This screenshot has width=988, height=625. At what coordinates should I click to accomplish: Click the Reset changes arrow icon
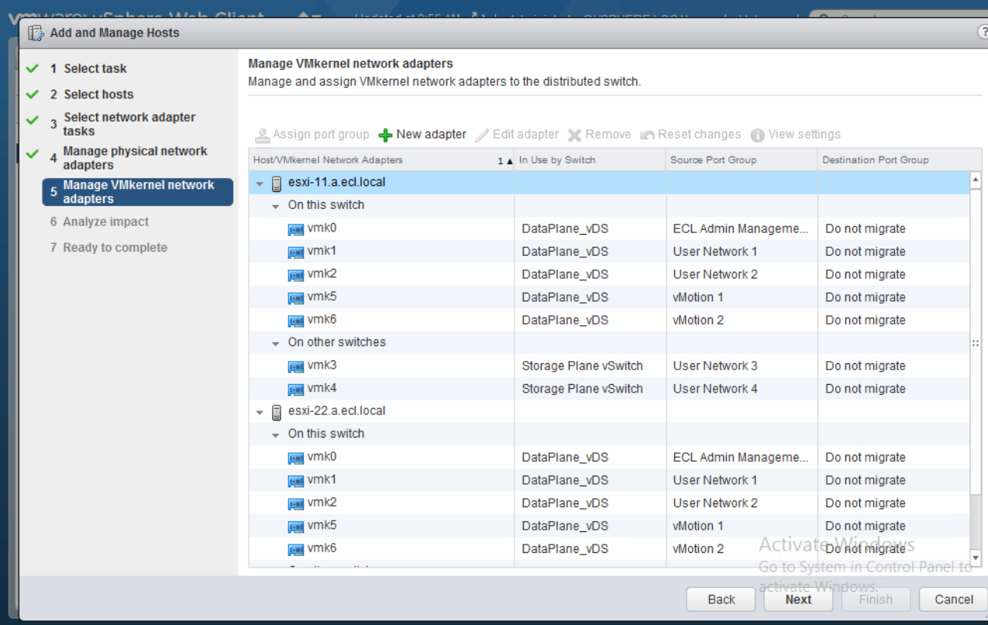[x=647, y=135]
